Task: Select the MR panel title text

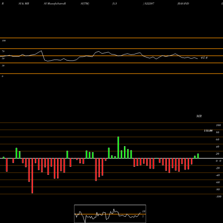Action: (199, 116)
